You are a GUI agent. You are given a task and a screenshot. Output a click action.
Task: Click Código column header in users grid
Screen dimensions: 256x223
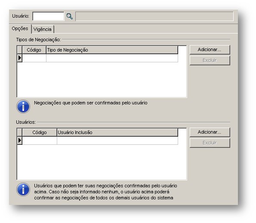40,132
